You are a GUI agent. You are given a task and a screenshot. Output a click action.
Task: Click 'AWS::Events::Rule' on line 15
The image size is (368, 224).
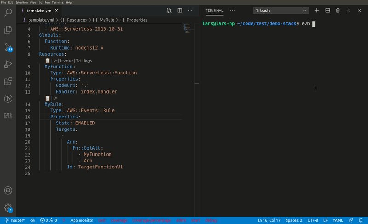pos(91,110)
